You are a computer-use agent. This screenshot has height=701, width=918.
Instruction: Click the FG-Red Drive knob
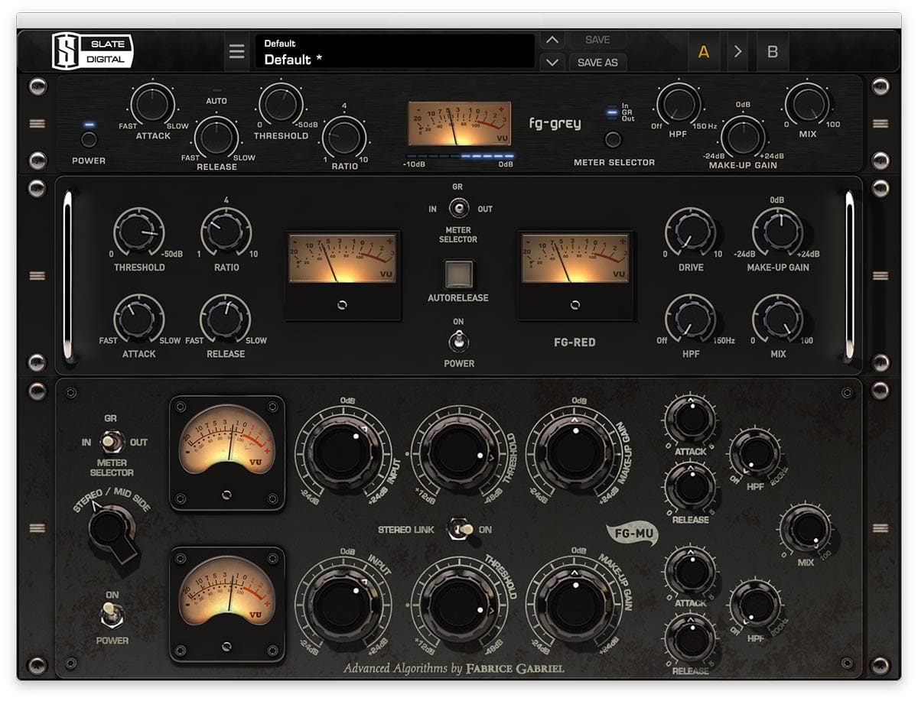(x=690, y=233)
